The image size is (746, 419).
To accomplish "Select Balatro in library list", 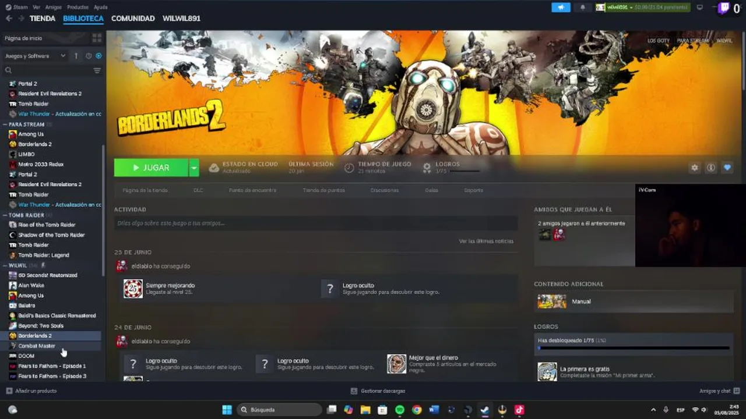I will coord(26,306).
